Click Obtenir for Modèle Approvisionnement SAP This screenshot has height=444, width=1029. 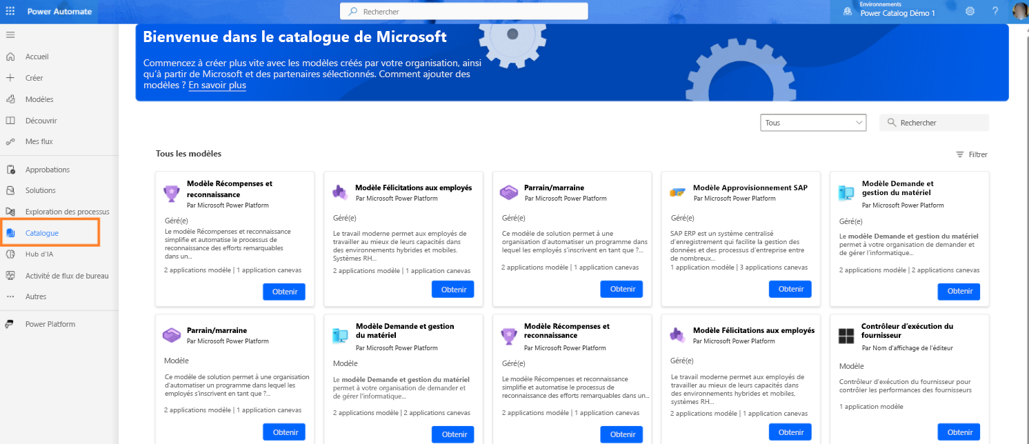pos(790,289)
